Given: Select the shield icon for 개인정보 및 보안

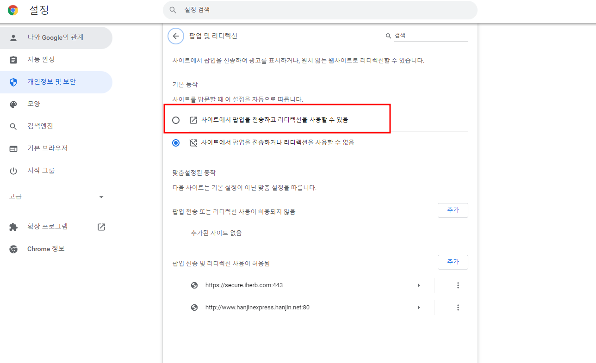Looking at the screenshot, I should pos(13,82).
